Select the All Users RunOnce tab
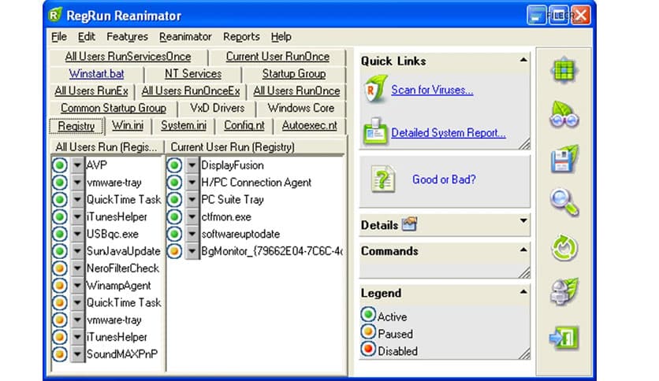Viewport: 659px width, 381px height. (296, 91)
